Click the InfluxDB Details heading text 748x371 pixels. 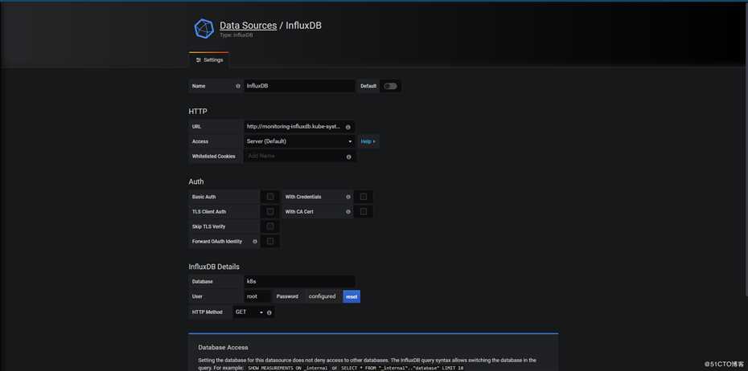click(x=214, y=267)
